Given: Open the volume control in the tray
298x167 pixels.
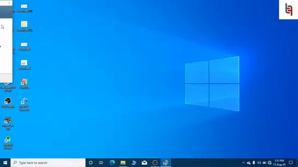Looking at the screenshot, I should [259, 163].
